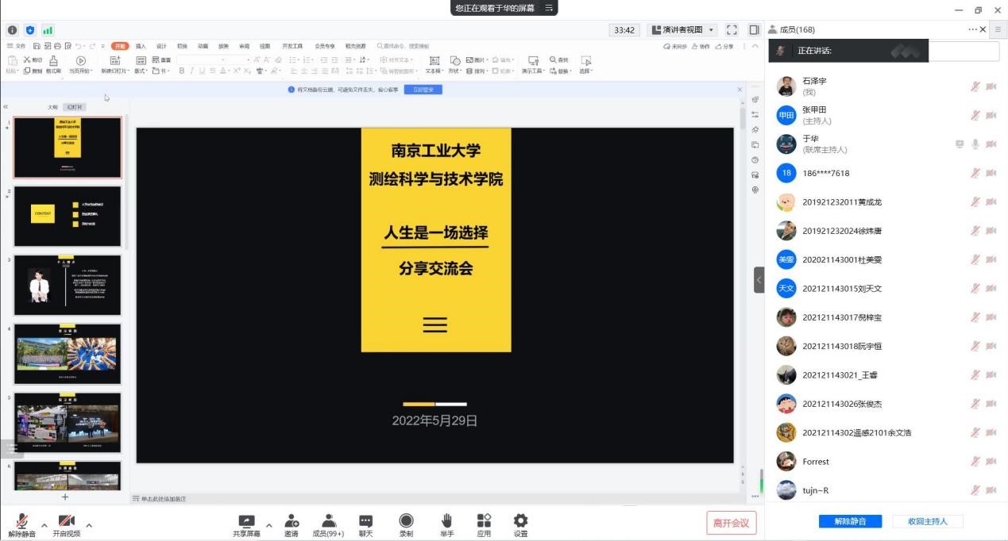Open the 设置 settings gear
Viewport: 1008px width, 541px height.
[520, 521]
